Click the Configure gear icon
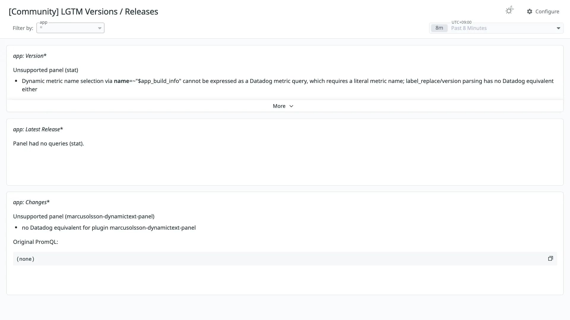Screen dimensions: 570x320 [x=530, y=11]
